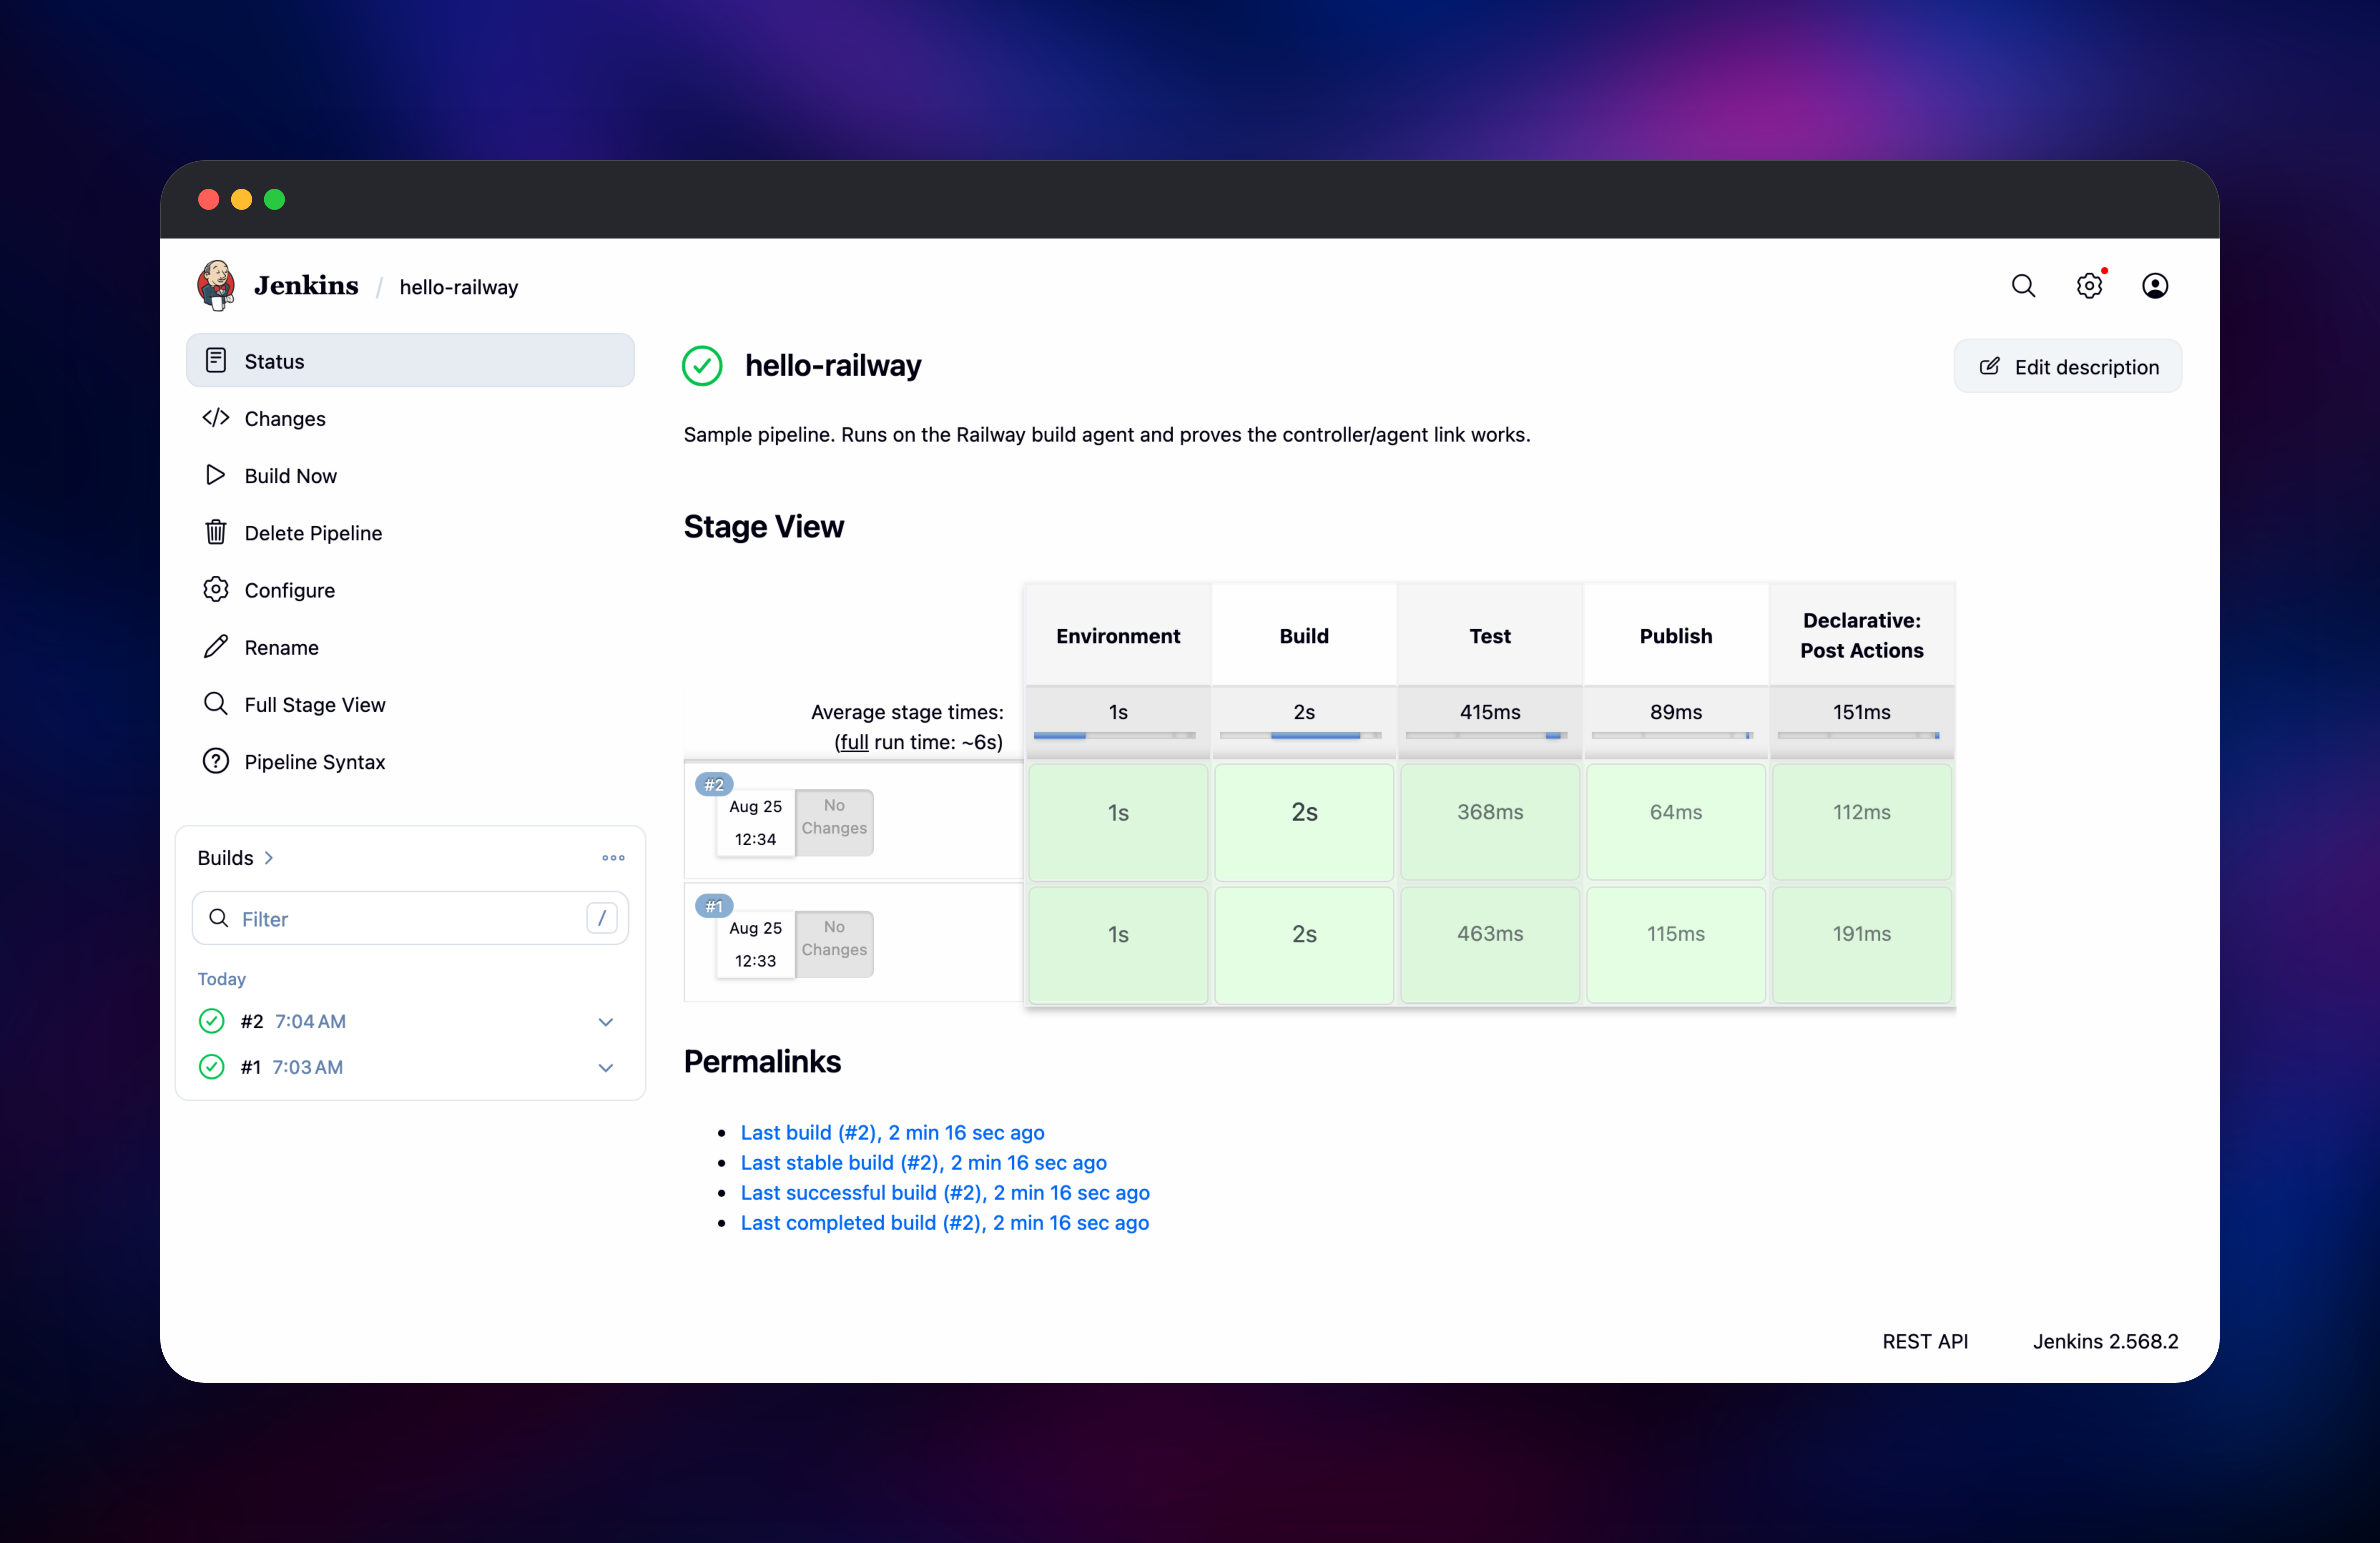Open Pipeline Syntax from sidebar

pos(410,761)
